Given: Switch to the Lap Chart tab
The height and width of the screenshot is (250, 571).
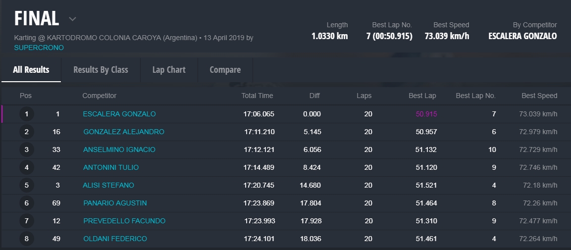Looking at the screenshot, I should 169,70.
